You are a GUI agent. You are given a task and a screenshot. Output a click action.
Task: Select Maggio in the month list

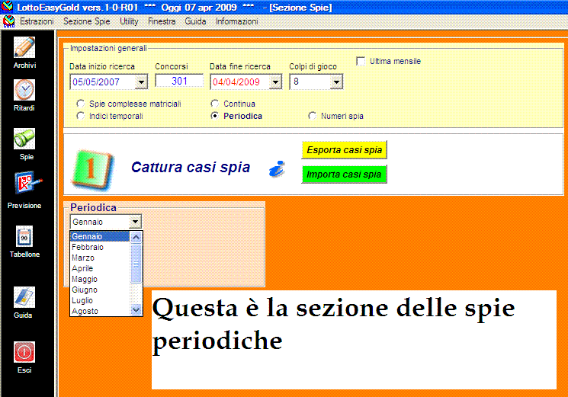pos(100,279)
